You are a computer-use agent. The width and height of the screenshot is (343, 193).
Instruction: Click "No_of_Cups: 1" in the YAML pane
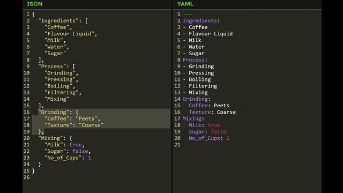pos(209,138)
